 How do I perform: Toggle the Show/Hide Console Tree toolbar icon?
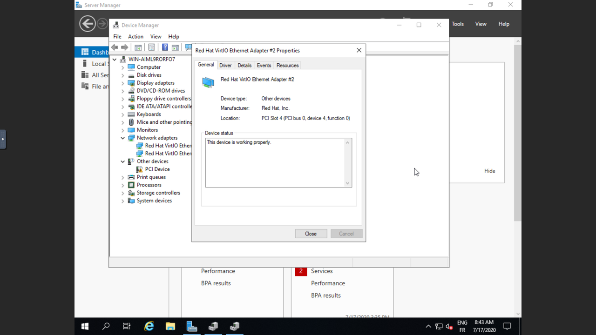138,47
